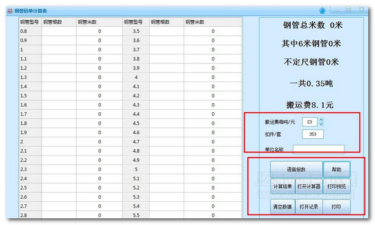Select the 钢管型号 cell 2.7
Image resolution: width=375 pixels, height=225 pixels.
[30, 206]
